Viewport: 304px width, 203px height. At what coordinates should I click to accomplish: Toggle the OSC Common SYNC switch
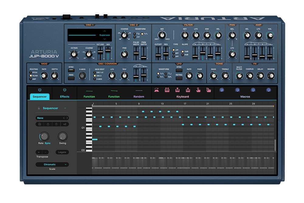coord(71,70)
